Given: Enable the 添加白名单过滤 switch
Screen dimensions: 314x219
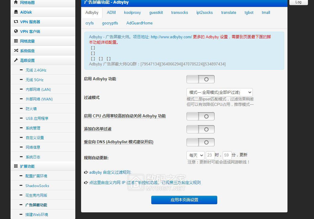Looking at the screenshot, I should tap(200, 129).
